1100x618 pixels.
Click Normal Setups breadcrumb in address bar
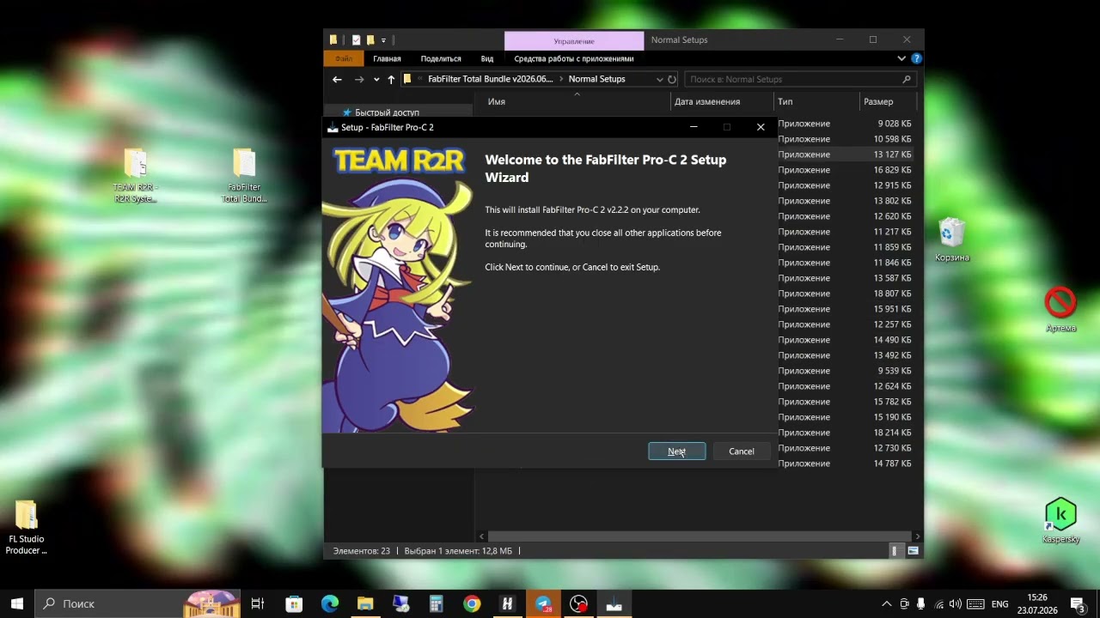[x=596, y=79]
